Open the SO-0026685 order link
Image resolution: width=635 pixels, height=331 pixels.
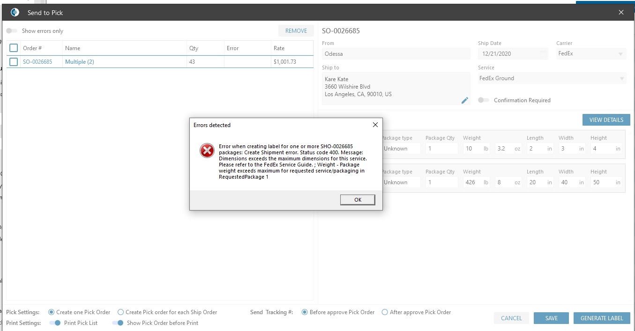37,62
